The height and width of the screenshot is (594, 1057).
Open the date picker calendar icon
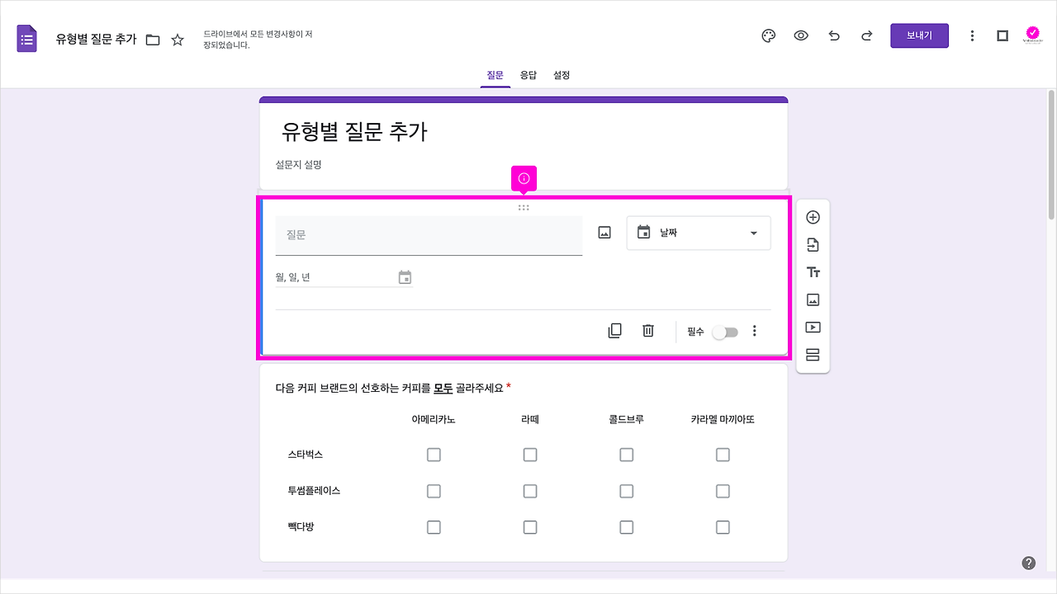click(405, 278)
